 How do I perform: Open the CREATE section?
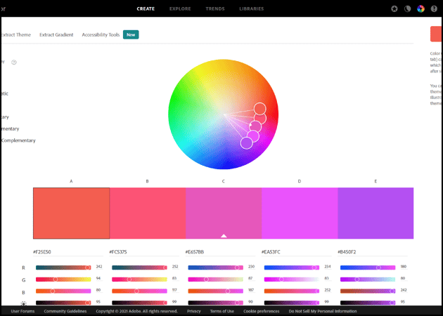pyautogui.click(x=146, y=8)
